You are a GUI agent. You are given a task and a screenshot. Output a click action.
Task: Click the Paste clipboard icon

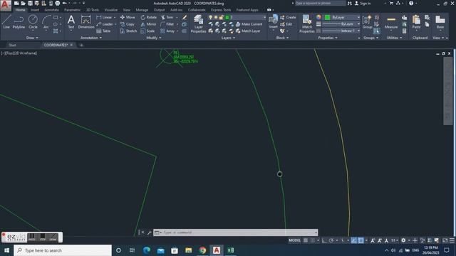[416, 22]
